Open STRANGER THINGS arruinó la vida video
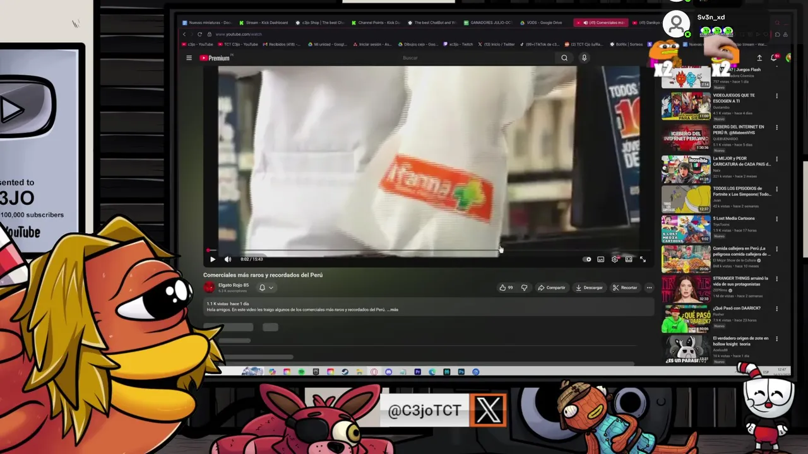The height and width of the screenshot is (454, 808). [686, 289]
